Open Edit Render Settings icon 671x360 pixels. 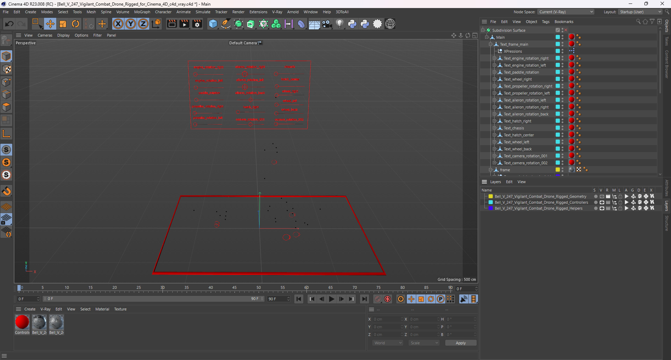pyautogui.click(x=197, y=24)
